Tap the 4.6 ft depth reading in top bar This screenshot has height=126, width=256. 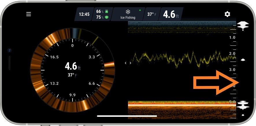click(x=171, y=14)
